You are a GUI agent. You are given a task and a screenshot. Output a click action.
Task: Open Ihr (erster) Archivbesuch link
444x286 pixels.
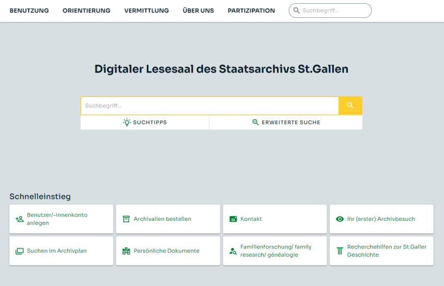(x=381, y=219)
